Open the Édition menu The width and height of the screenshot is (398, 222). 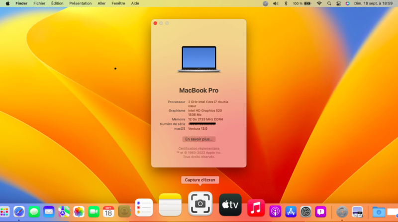(x=57, y=3)
